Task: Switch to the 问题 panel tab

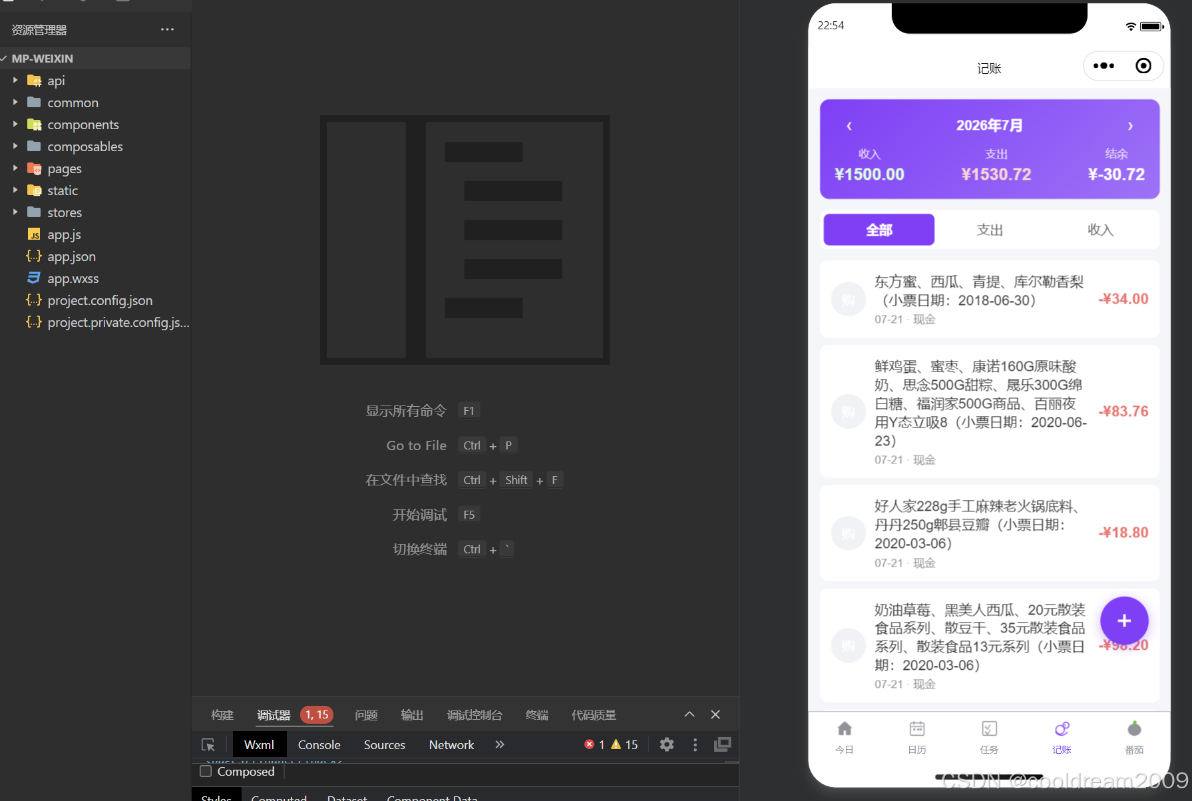Action: [366, 715]
